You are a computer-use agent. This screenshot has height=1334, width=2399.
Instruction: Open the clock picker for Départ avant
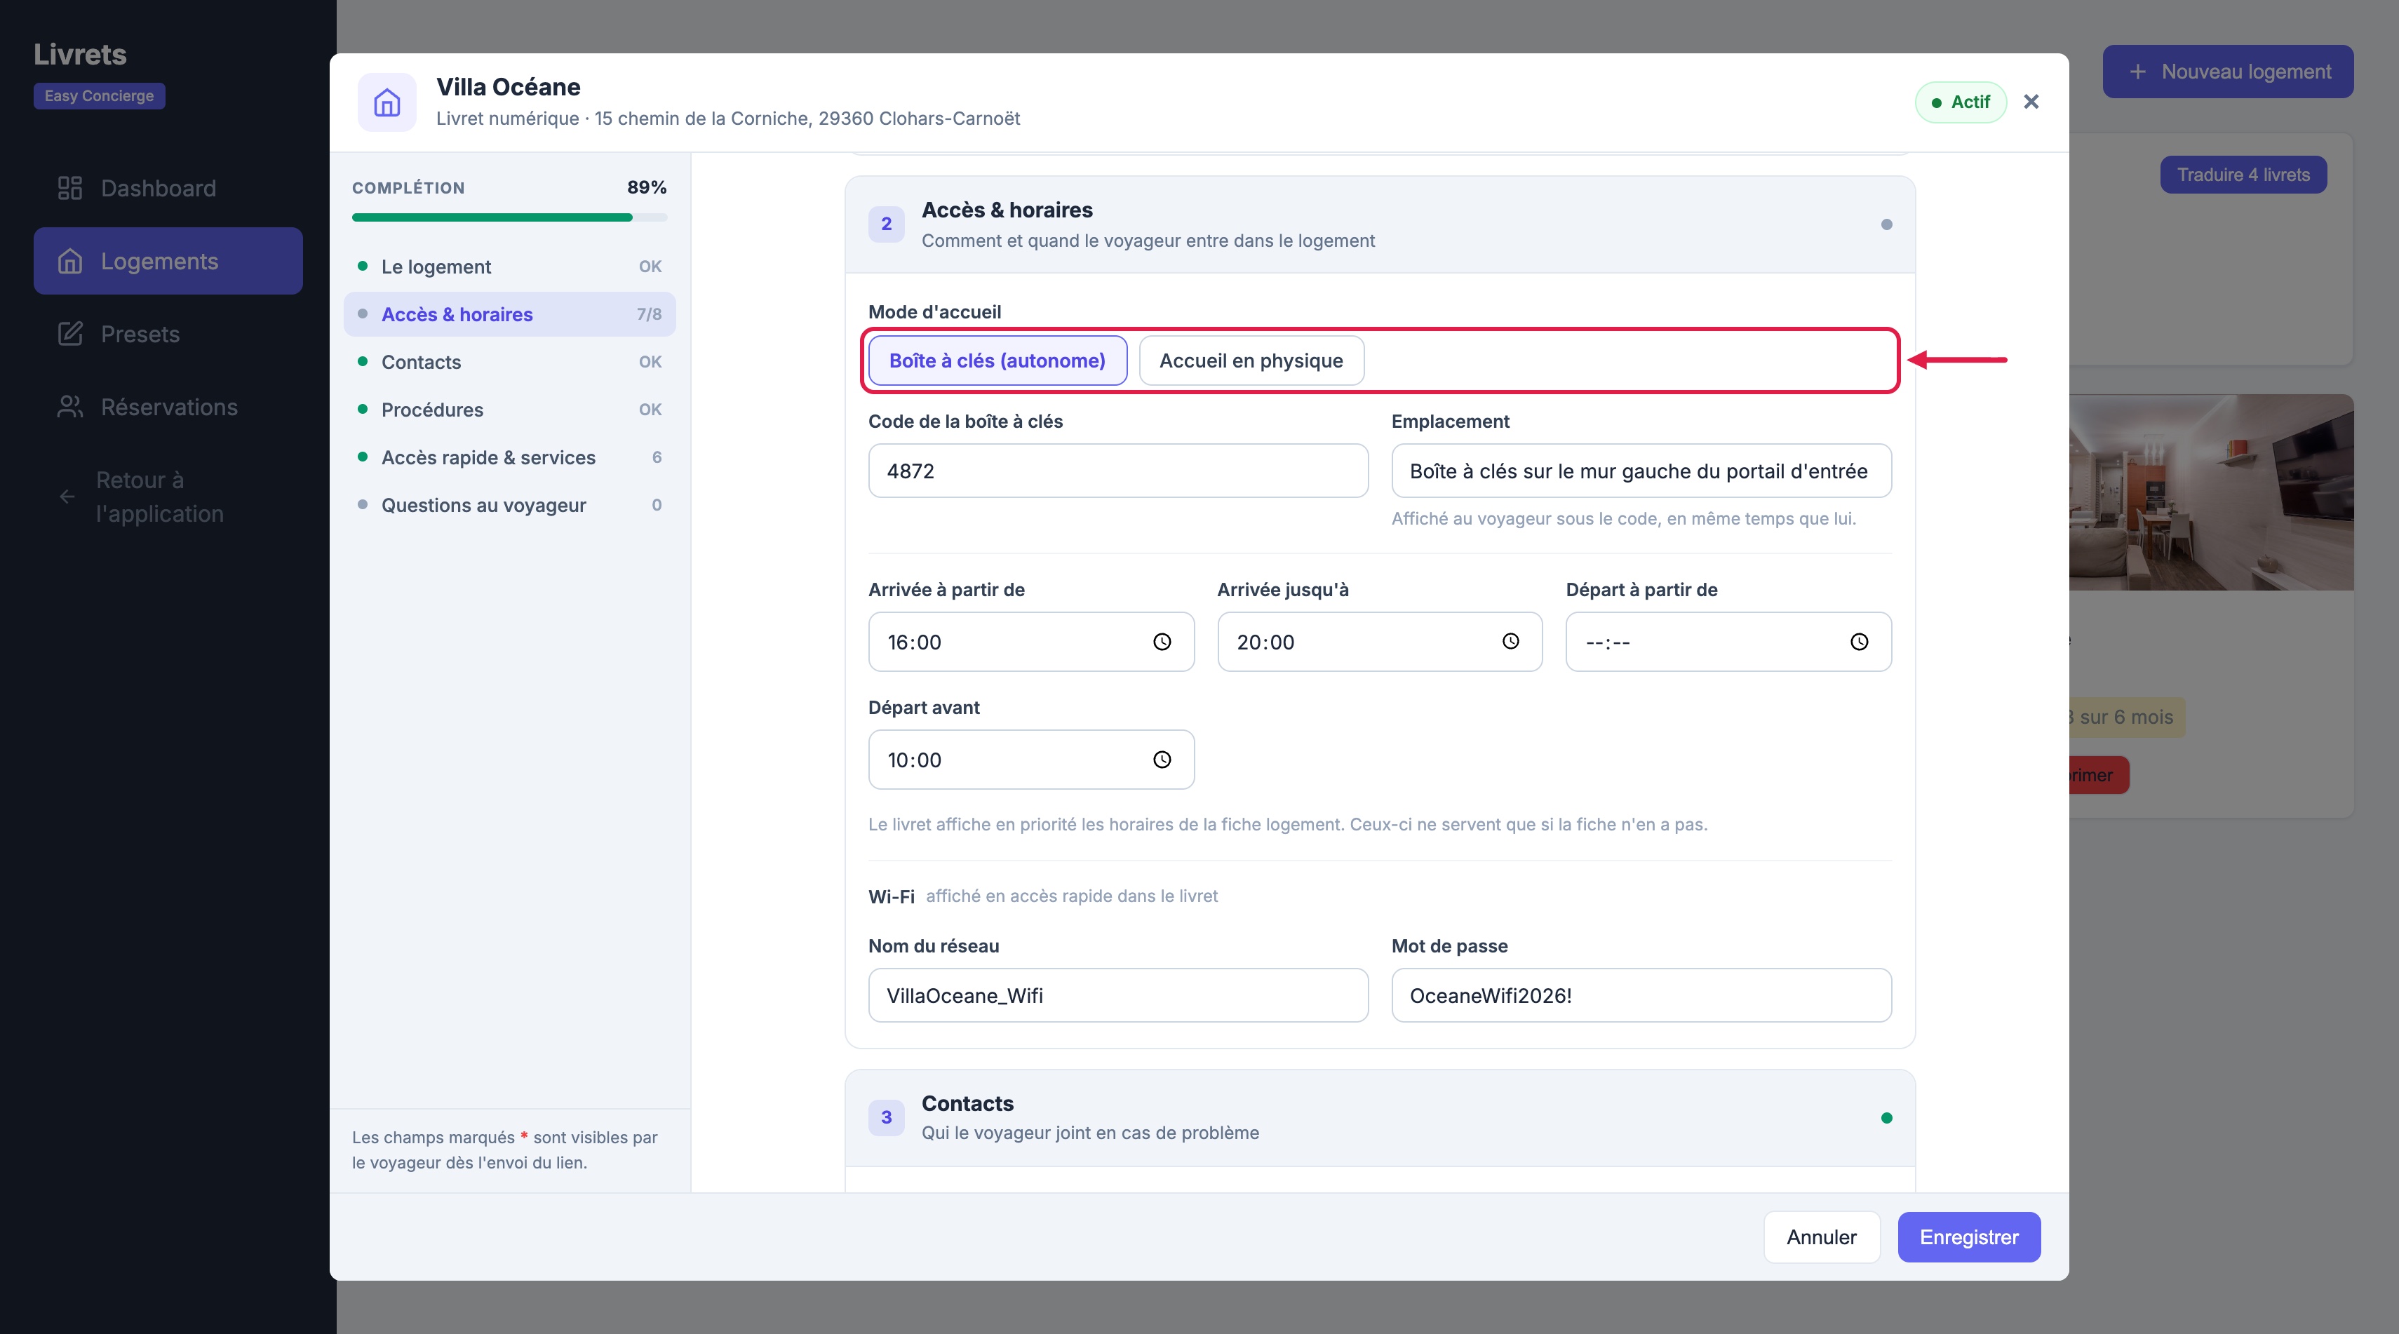(1162, 760)
